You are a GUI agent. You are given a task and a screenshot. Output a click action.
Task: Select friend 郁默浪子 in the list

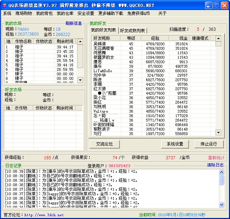153,129
